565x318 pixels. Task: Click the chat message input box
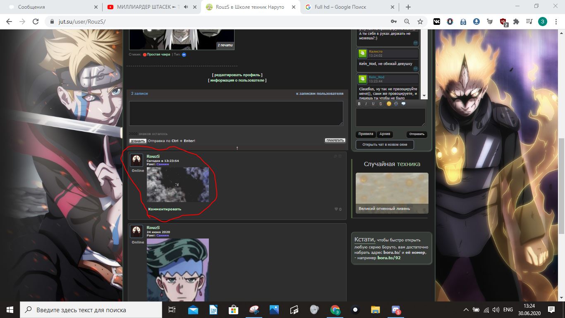pos(390,117)
